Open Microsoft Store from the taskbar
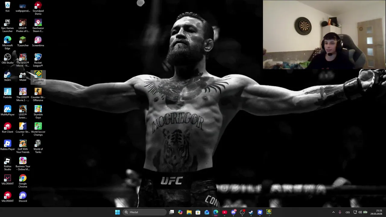The image size is (386, 217). [198, 212]
